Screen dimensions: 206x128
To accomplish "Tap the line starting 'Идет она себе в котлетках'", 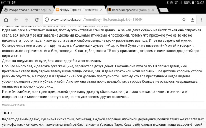I will (x=102, y=30).
